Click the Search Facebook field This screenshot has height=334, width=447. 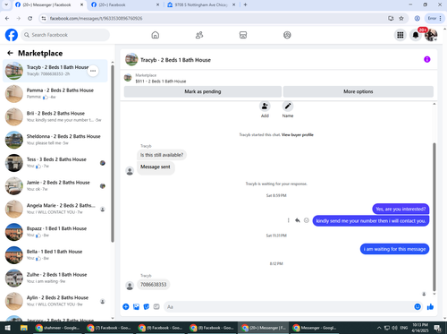coord(65,35)
